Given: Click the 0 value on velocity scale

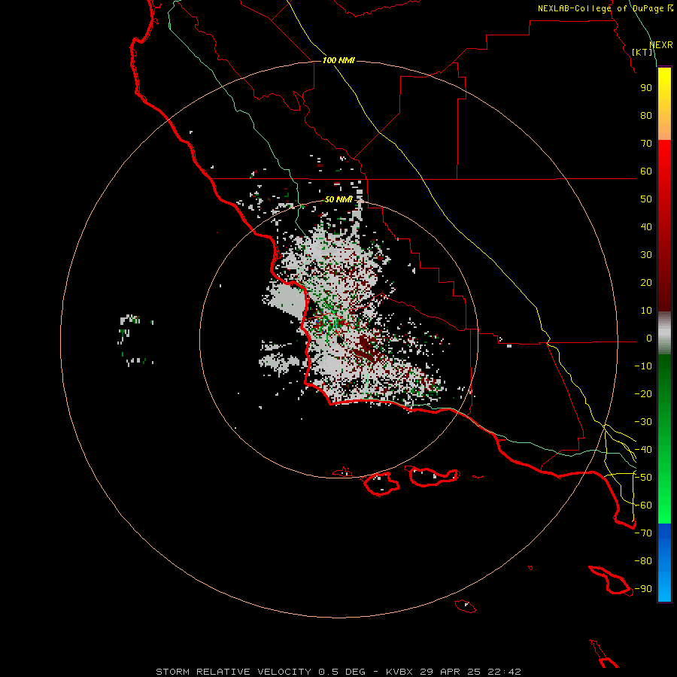Looking at the screenshot, I should (649, 338).
